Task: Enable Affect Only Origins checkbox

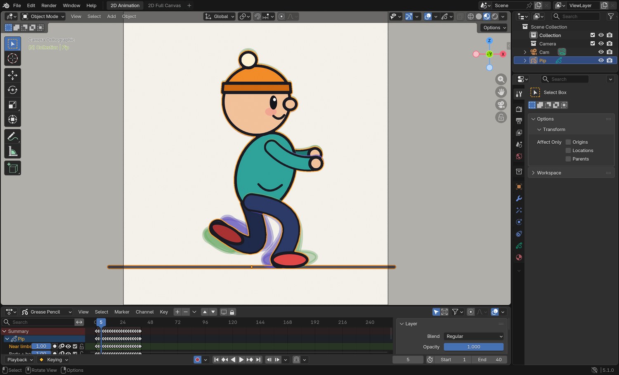Action: [568, 142]
